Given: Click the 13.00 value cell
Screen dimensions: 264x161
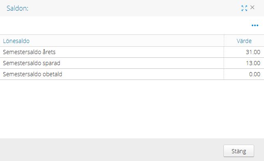Looking at the screenshot, I should pyautogui.click(x=244, y=63).
